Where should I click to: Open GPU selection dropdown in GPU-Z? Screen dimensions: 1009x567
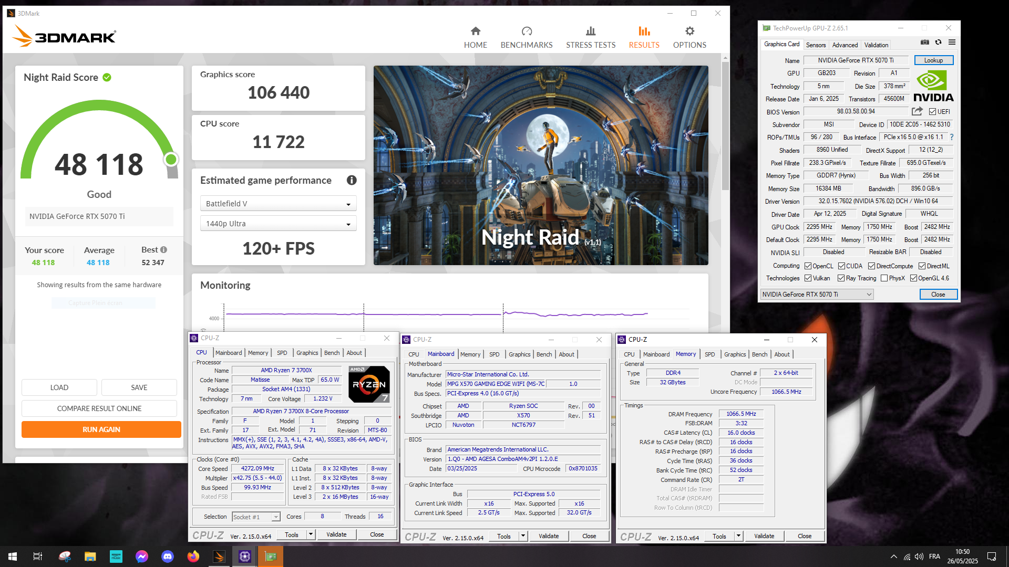point(817,295)
